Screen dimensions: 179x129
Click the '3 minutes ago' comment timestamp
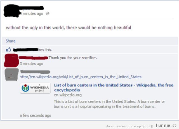tap(31, 64)
